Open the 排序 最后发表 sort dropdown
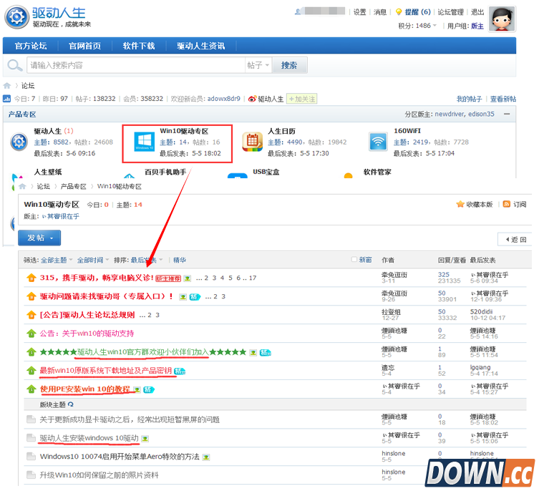This screenshot has width=539, height=491. coord(147,260)
